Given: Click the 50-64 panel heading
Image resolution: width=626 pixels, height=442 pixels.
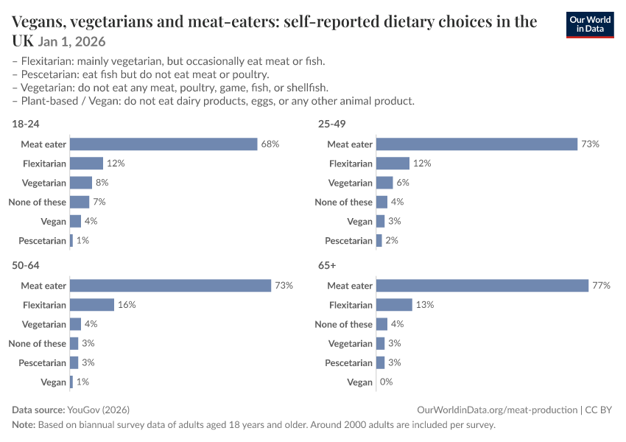Looking at the screenshot, I should [x=26, y=265].
